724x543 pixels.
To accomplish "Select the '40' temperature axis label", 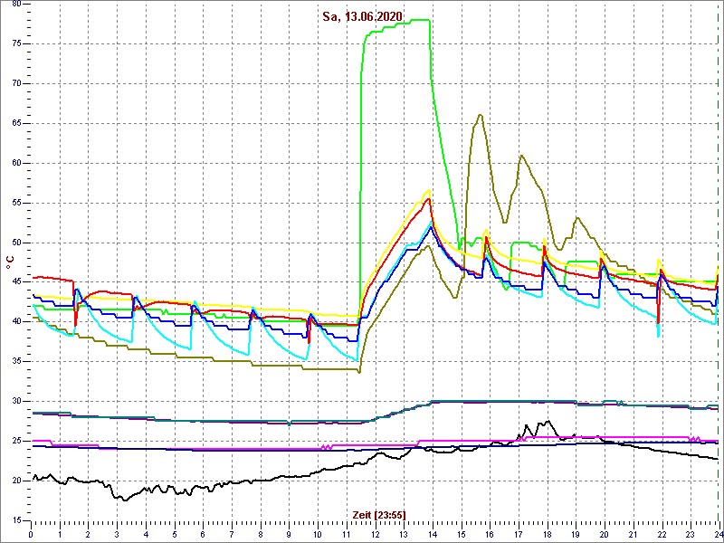I will 15,322.
